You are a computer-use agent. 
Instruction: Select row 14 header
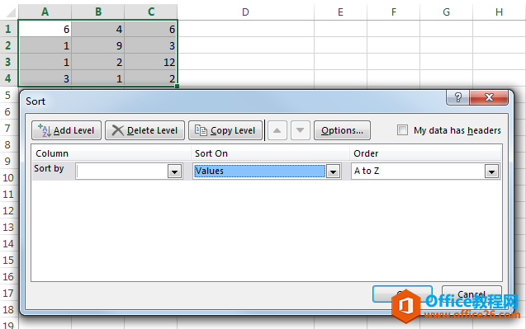coord(8,243)
